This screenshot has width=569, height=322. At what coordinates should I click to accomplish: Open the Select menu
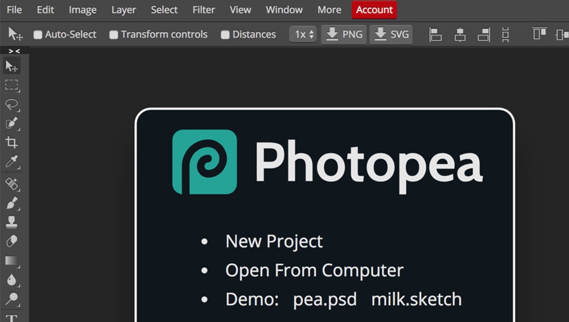tap(164, 10)
